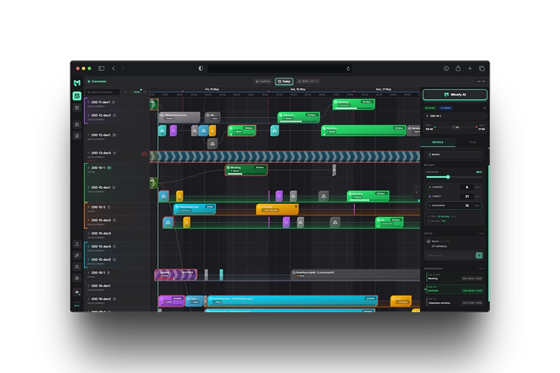Click the orange charging task in 200-12-dev1 row

[213, 131]
